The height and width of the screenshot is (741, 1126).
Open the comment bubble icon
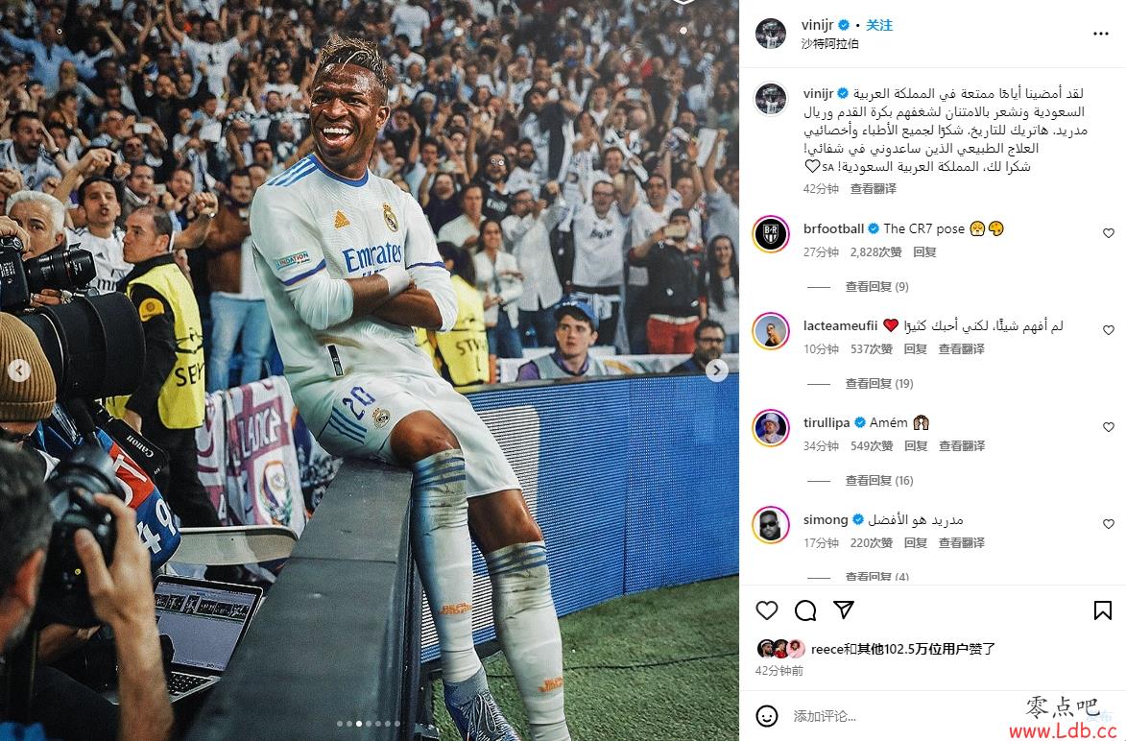coord(805,610)
